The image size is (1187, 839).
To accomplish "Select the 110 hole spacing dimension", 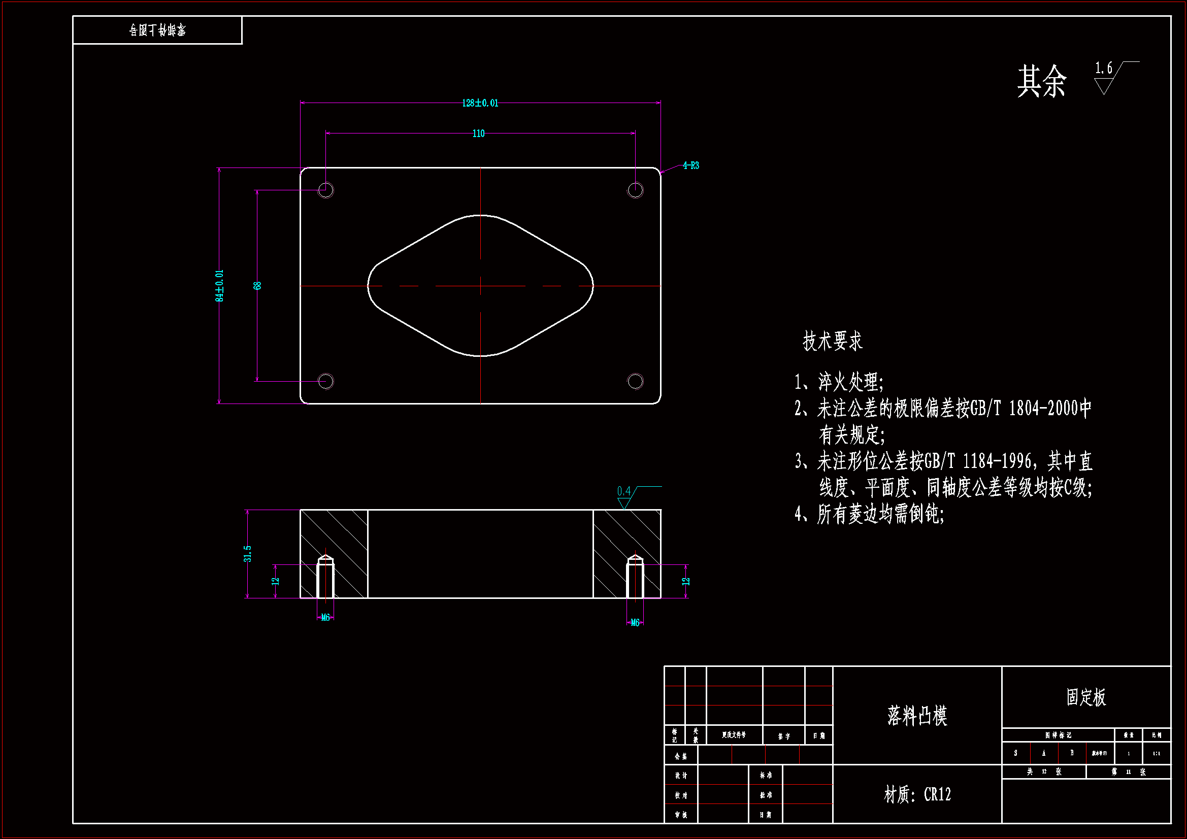I will [x=478, y=133].
